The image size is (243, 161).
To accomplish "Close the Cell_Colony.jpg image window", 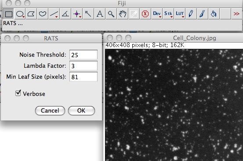I will pos(110,38).
